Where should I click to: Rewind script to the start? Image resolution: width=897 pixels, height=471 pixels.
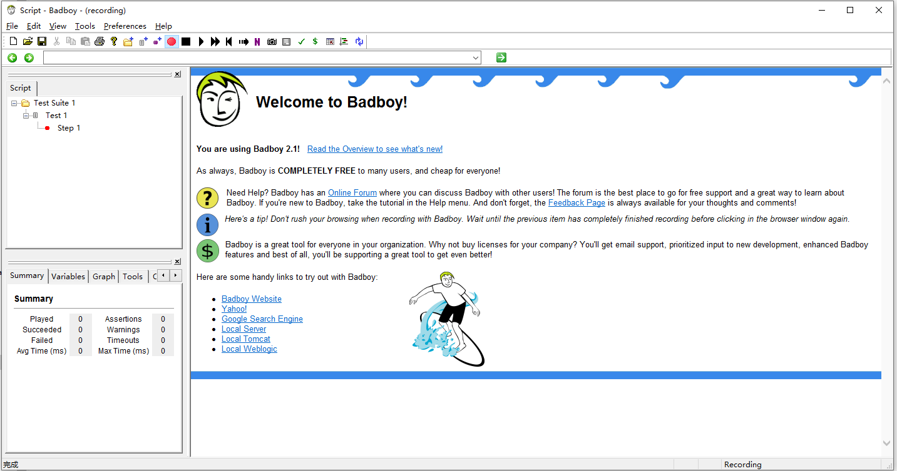pos(229,42)
